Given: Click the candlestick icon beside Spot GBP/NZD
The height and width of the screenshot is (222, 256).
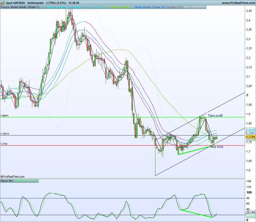Looking at the screenshot, I should 3,3.
